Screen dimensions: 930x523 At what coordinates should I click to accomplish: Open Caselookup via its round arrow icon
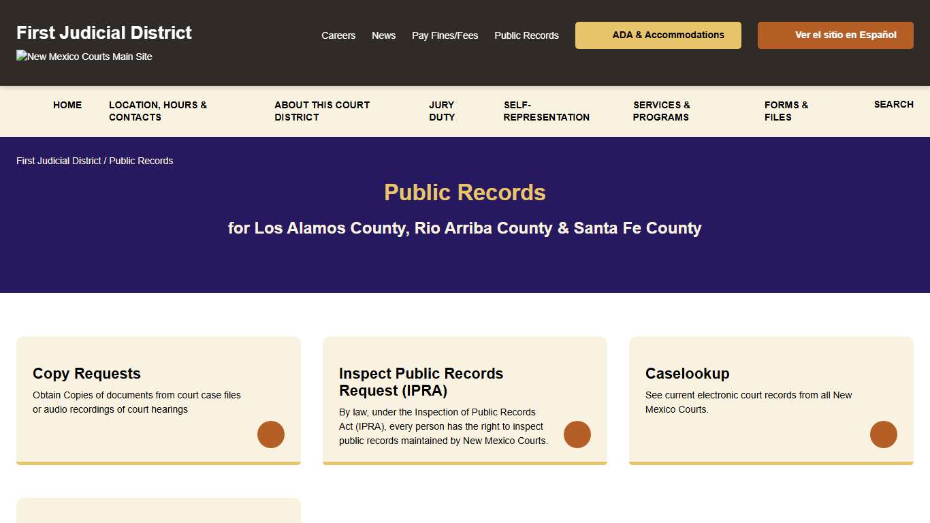click(x=884, y=434)
